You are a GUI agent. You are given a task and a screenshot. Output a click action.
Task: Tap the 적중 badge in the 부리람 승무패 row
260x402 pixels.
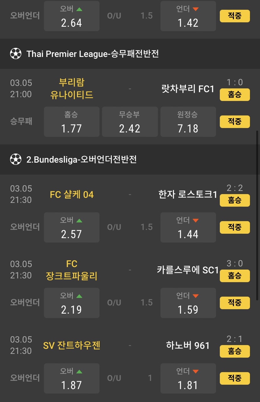pyautogui.click(x=235, y=122)
